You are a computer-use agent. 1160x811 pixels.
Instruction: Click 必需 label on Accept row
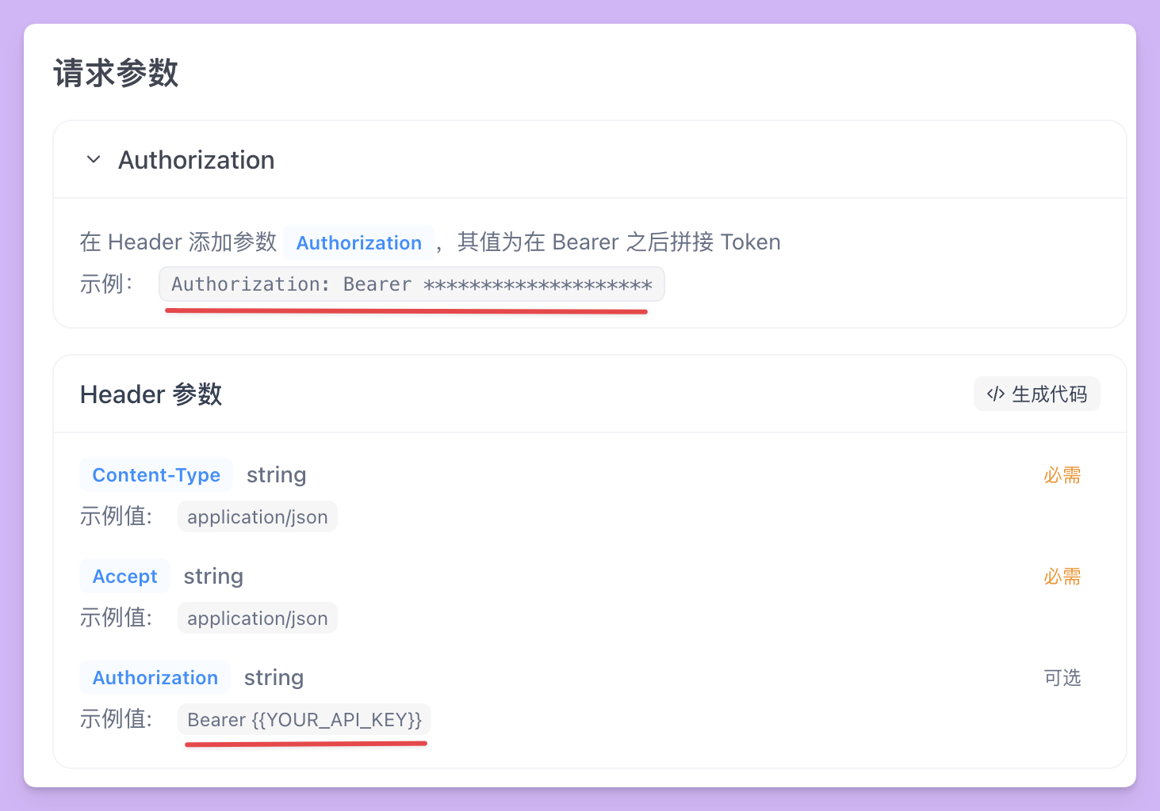coord(1062,577)
